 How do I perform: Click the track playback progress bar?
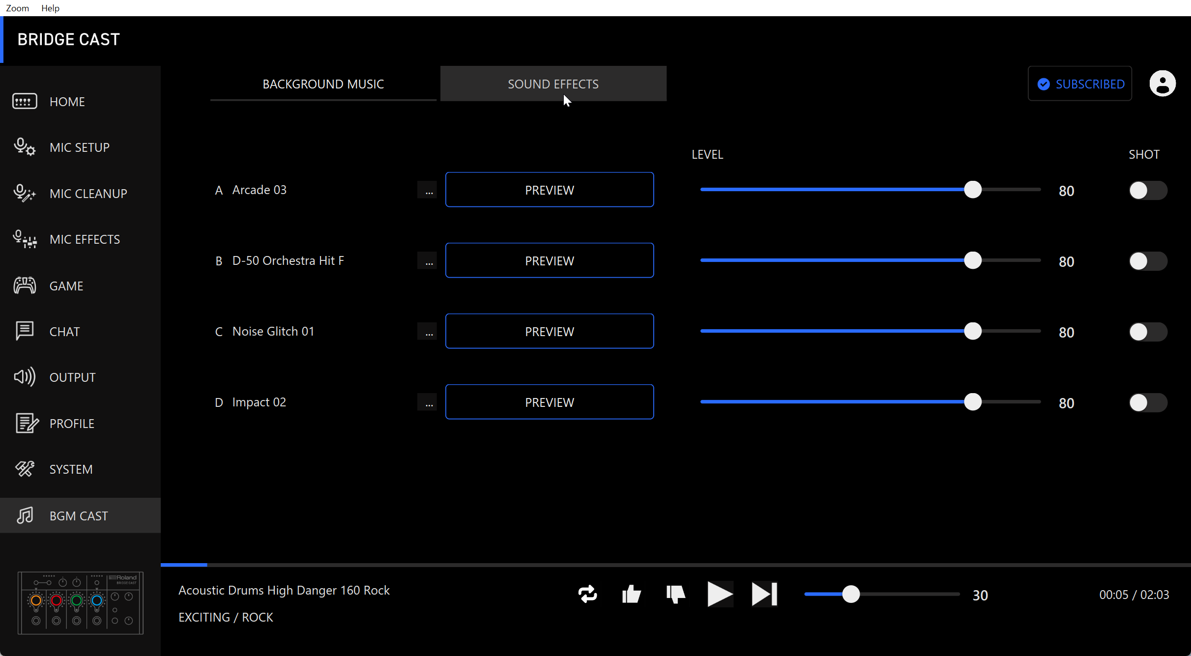coord(676,565)
